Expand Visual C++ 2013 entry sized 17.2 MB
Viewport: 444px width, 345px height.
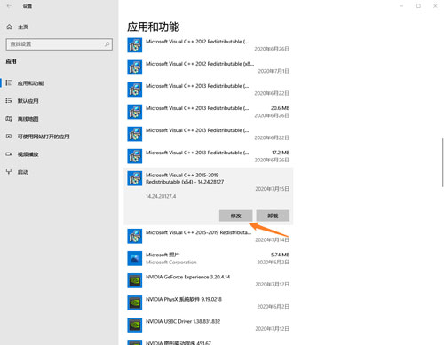[209, 156]
